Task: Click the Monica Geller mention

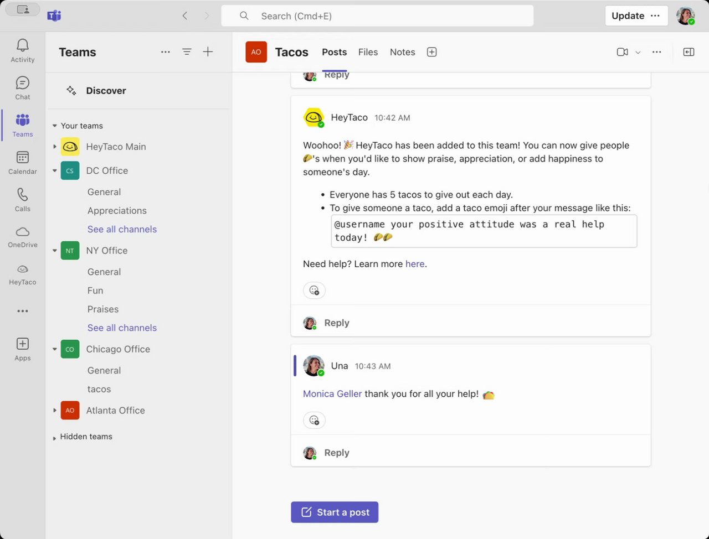Action: [332, 394]
